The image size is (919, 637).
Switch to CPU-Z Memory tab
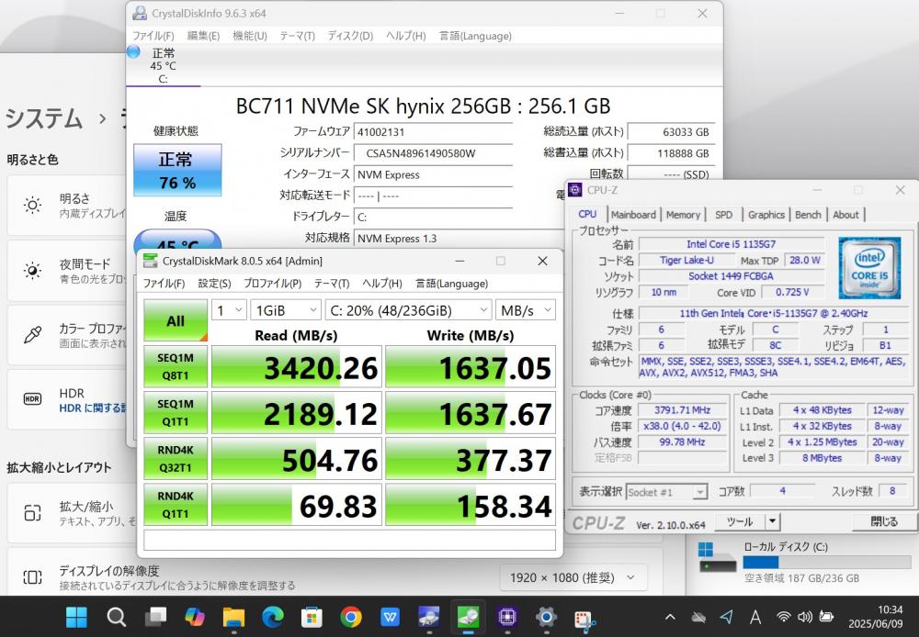[x=683, y=215]
